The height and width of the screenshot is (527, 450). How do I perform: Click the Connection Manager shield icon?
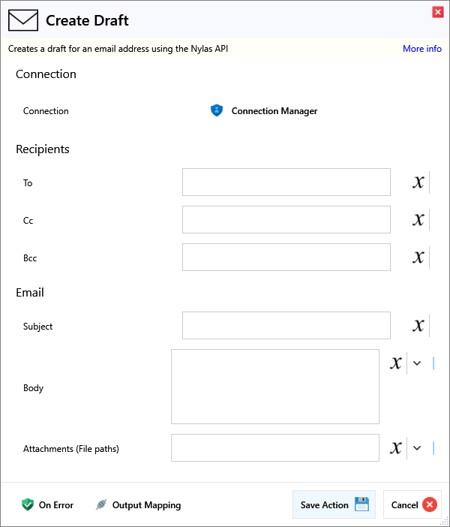217,111
